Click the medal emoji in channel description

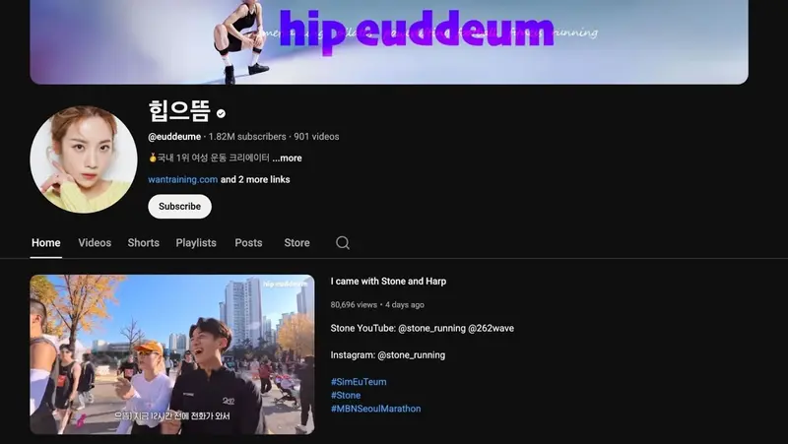click(x=153, y=158)
